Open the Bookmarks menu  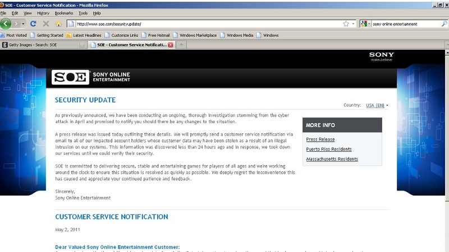[64, 13]
